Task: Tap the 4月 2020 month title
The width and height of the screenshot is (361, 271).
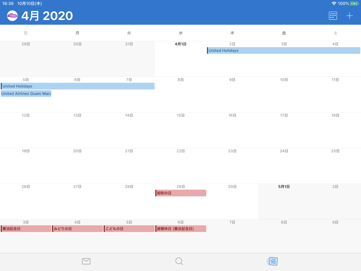Action: tap(47, 16)
